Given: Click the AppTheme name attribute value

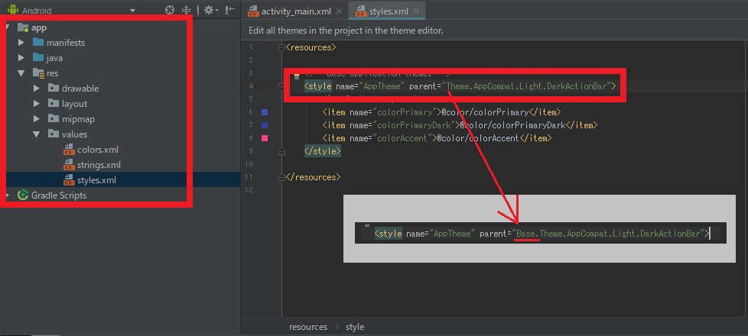Looking at the screenshot, I should point(382,86).
